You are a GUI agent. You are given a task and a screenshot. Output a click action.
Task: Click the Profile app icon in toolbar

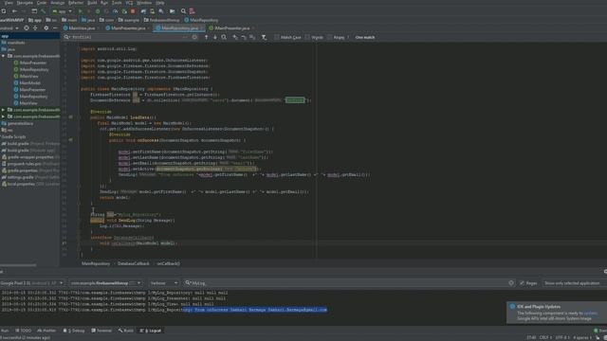[x=116, y=11]
